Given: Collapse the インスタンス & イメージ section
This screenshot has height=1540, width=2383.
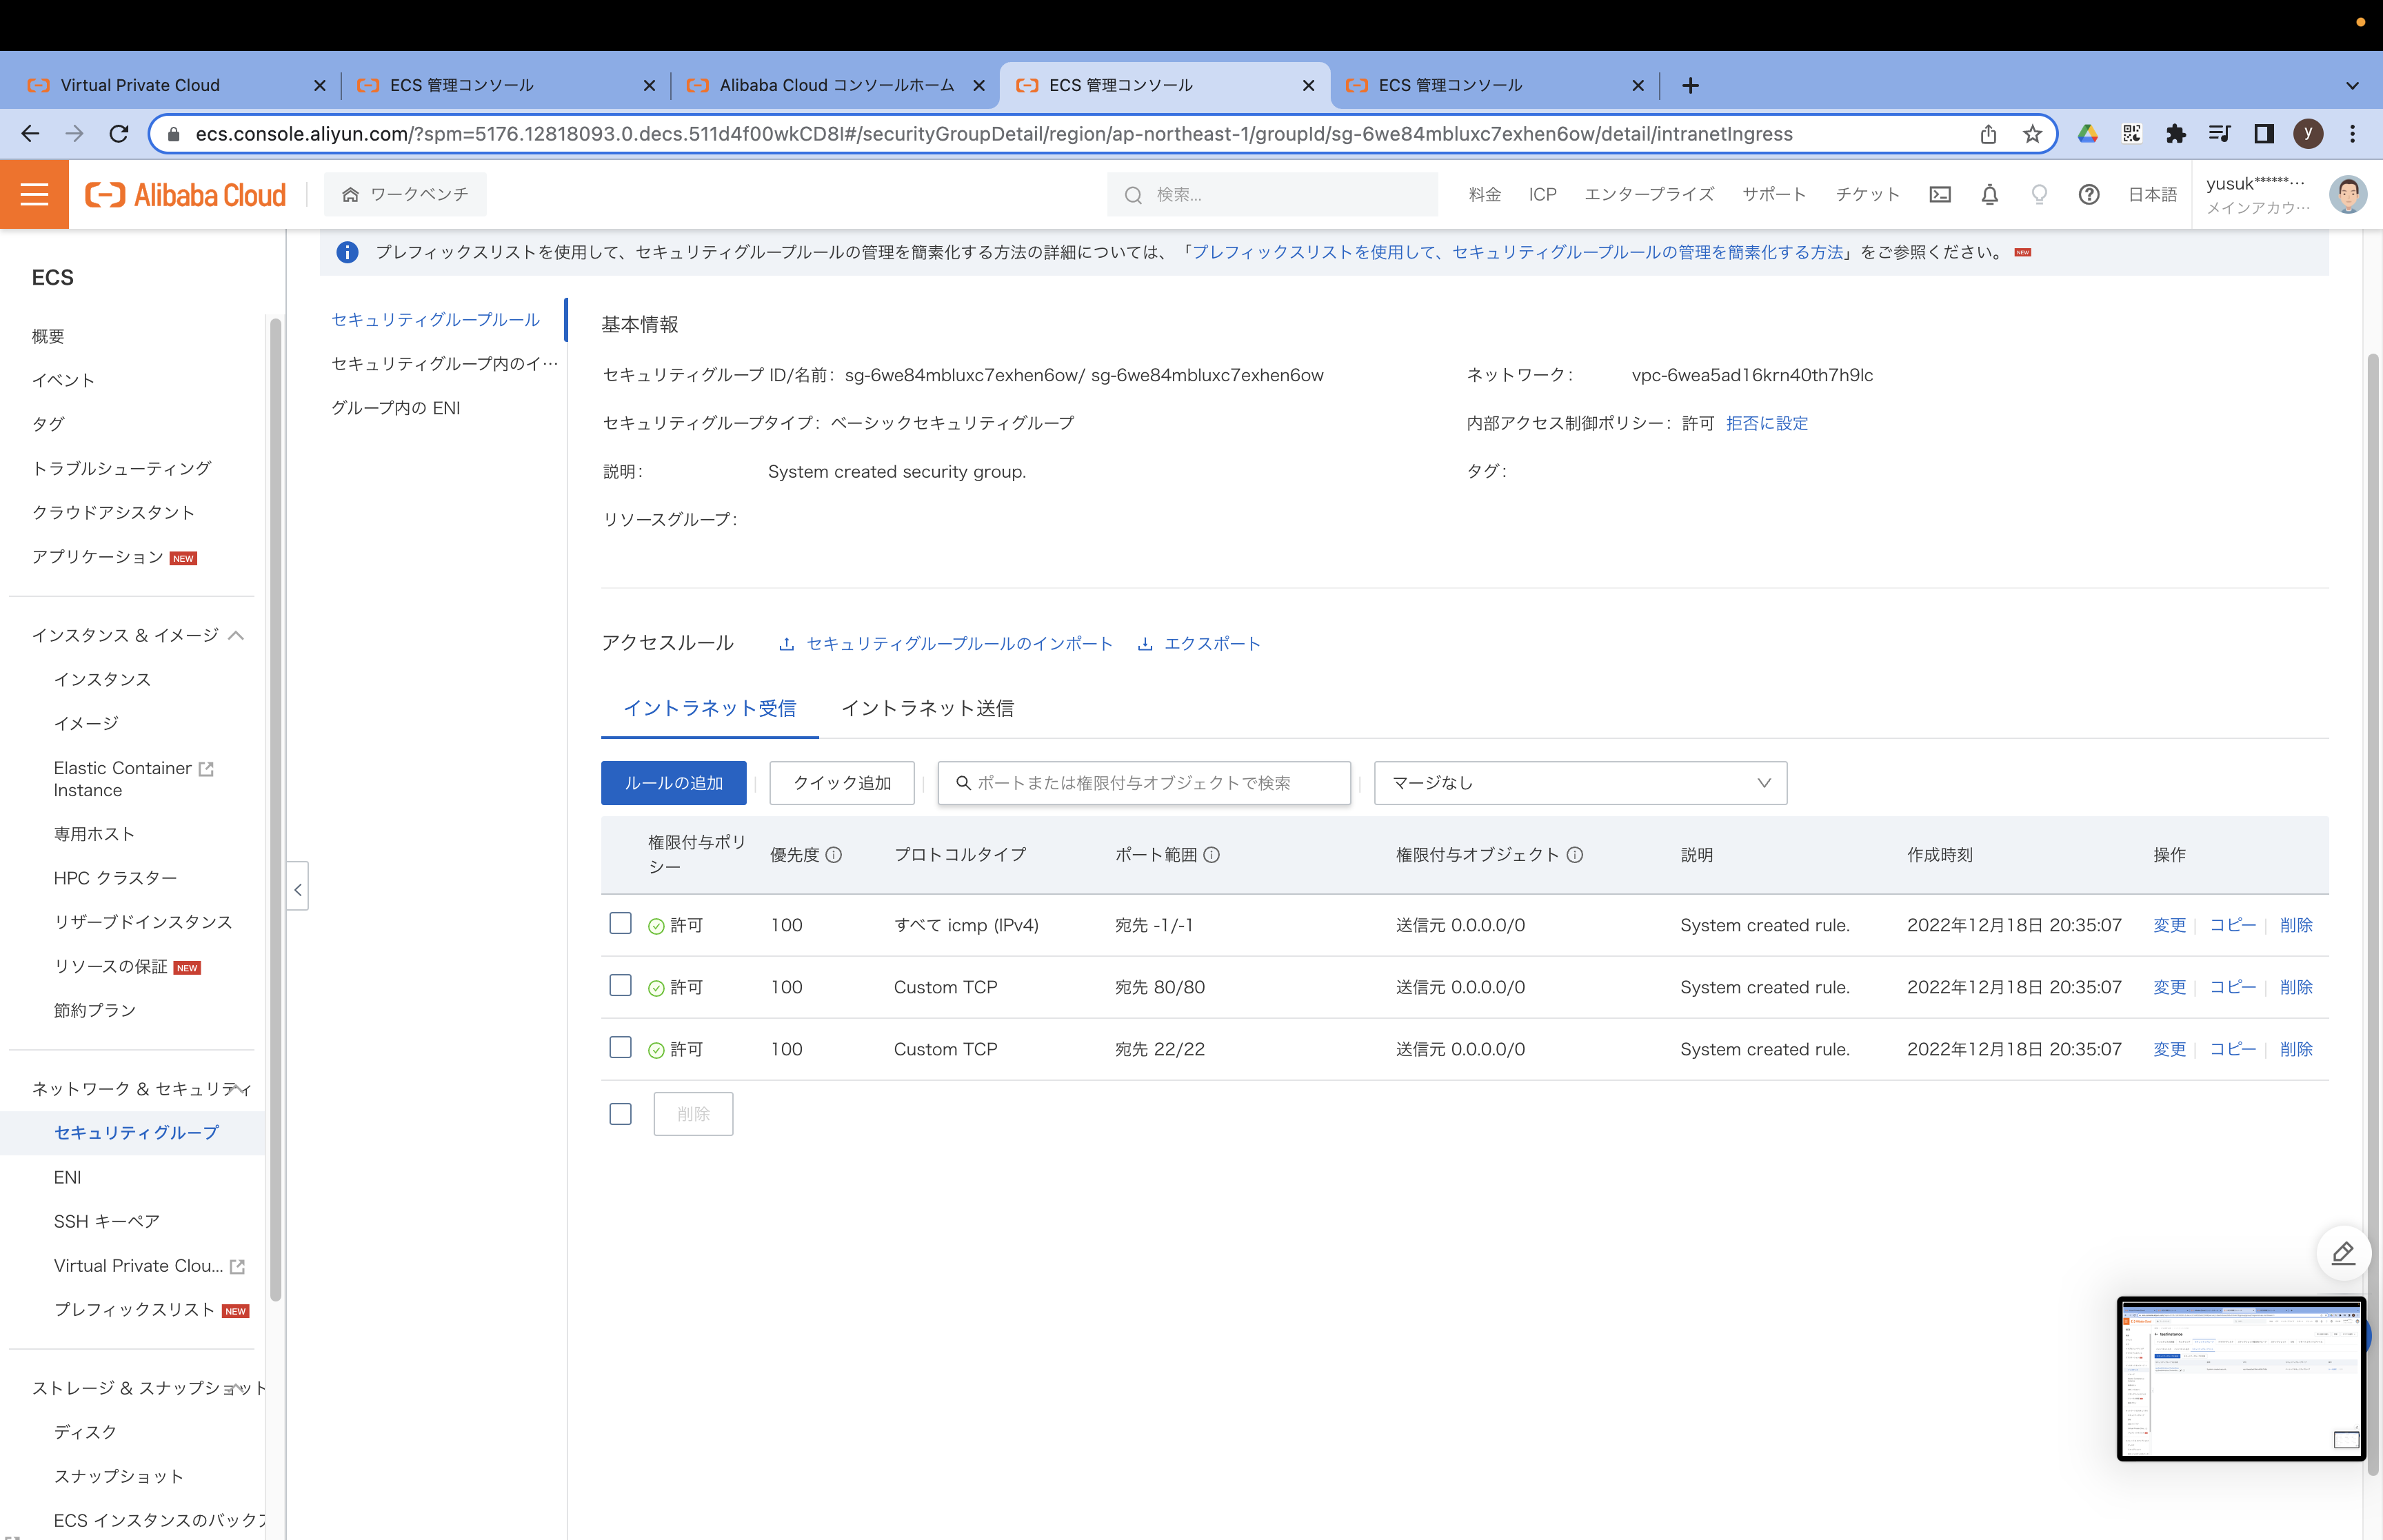Looking at the screenshot, I should pyautogui.click(x=237, y=635).
